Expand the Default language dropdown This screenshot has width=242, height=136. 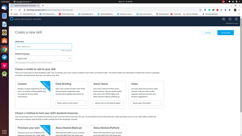tap(43, 58)
